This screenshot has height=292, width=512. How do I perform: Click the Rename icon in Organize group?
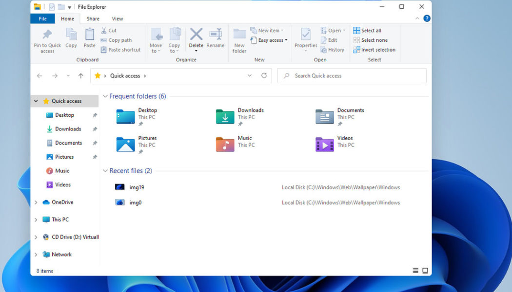point(215,35)
